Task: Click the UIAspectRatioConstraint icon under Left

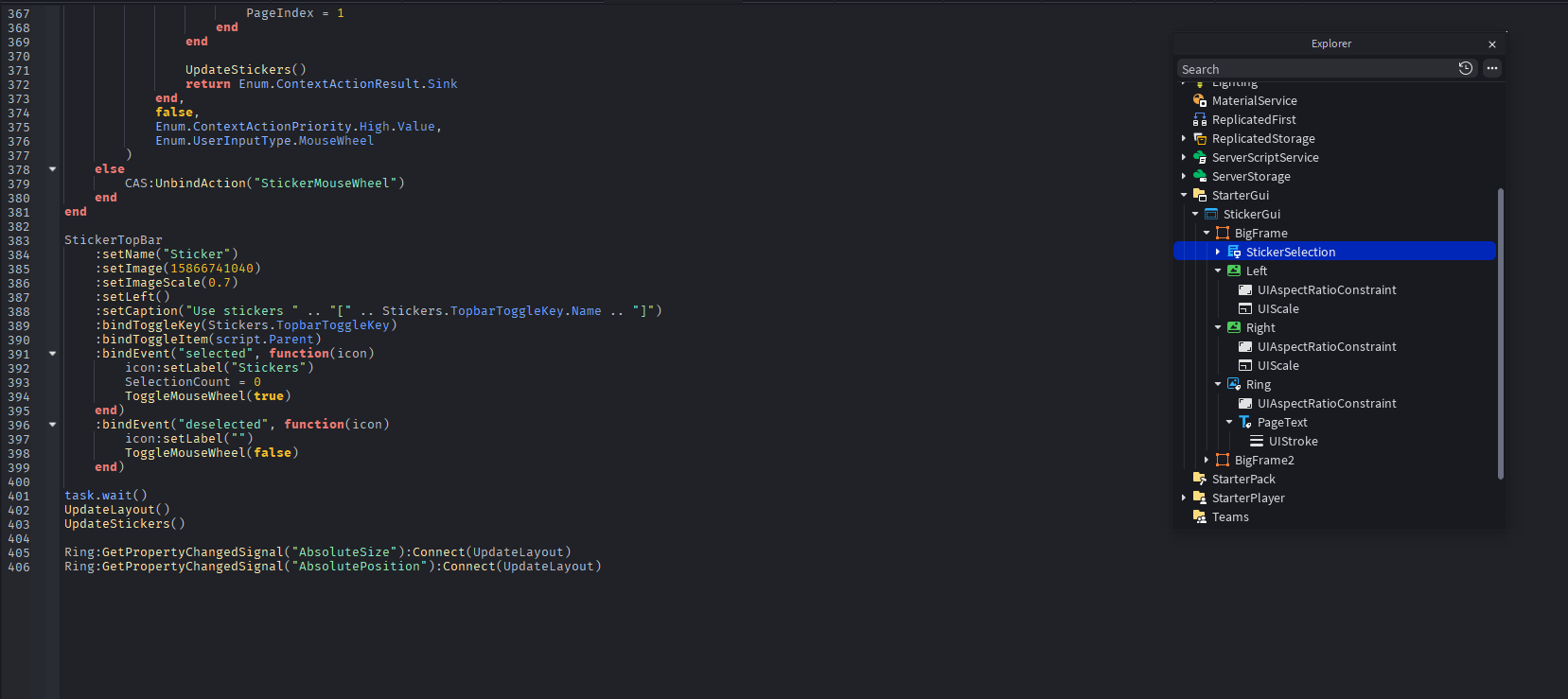Action: click(1245, 289)
